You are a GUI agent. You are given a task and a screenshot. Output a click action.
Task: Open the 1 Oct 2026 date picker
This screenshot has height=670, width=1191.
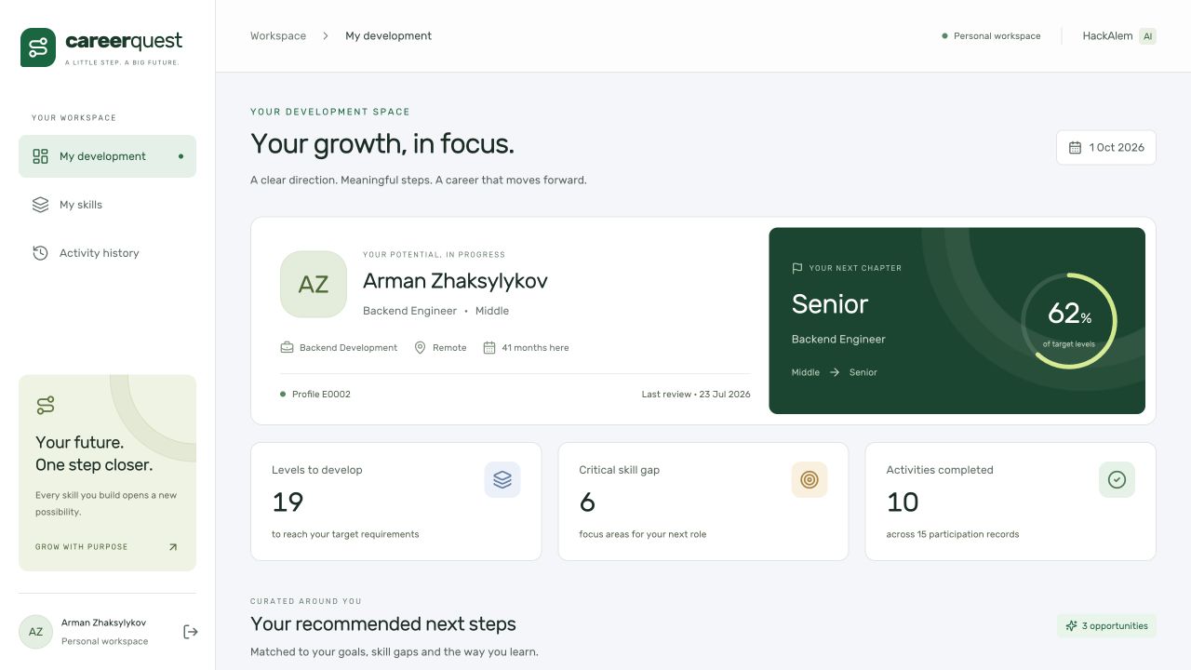point(1106,147)
